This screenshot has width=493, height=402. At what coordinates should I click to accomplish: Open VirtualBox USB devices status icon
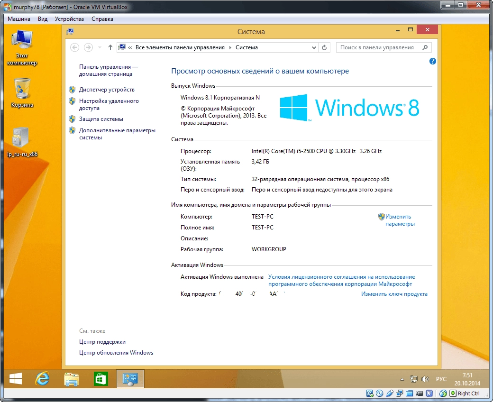click(390, 393)
